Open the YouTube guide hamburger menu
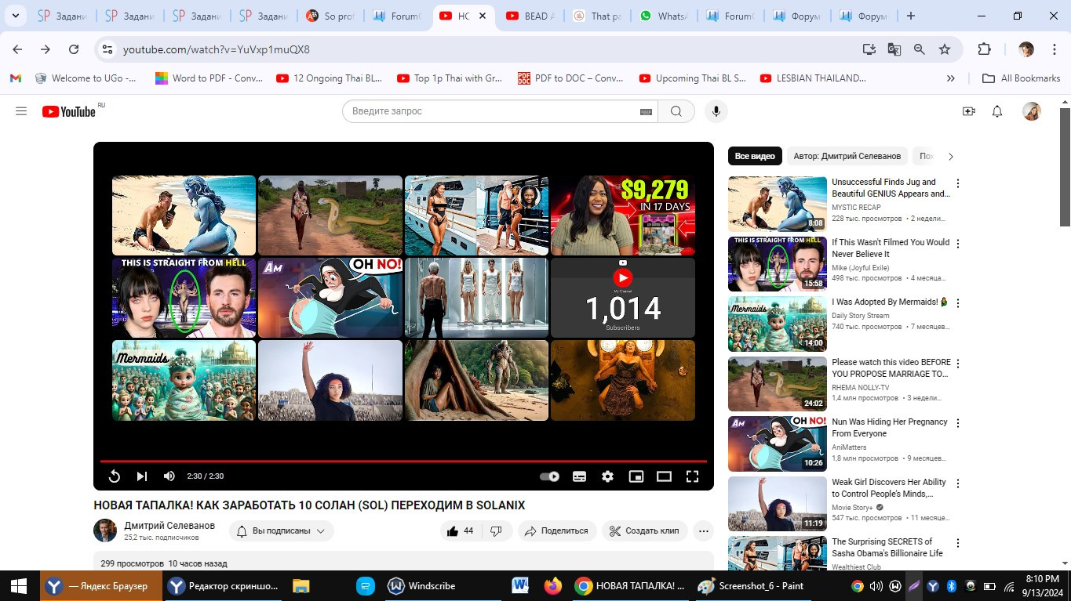Screen dimensions: 1071x601 point(21,111)
